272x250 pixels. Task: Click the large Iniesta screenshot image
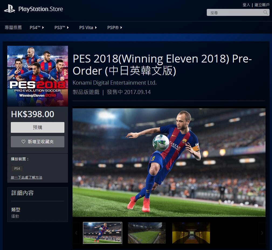point(169,162)
